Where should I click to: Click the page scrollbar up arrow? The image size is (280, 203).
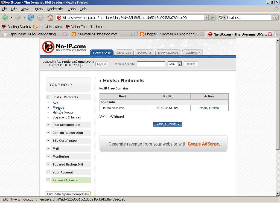click(278, 40)
